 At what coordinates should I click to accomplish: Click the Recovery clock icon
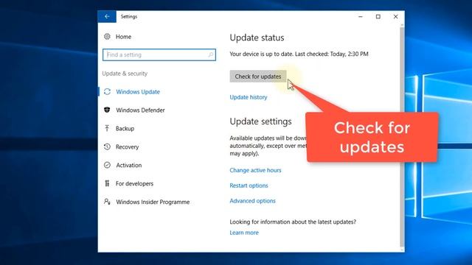[107, 146]
